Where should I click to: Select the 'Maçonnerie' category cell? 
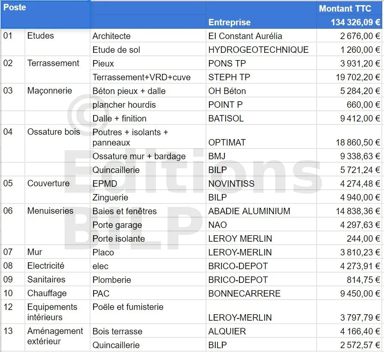tap(50, 91)
